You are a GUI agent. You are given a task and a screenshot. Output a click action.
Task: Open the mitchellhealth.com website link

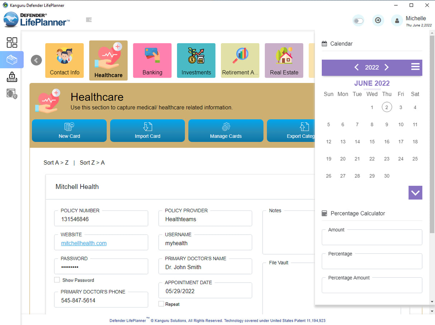(84, 243)
